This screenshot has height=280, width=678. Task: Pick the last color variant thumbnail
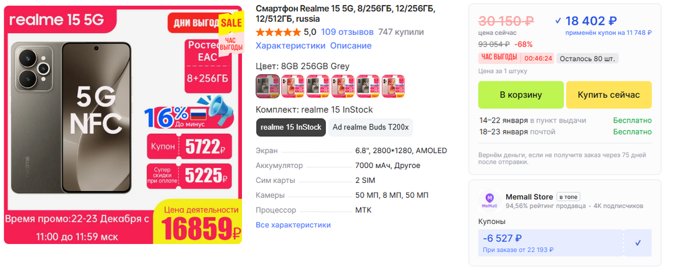click(393, 86)
